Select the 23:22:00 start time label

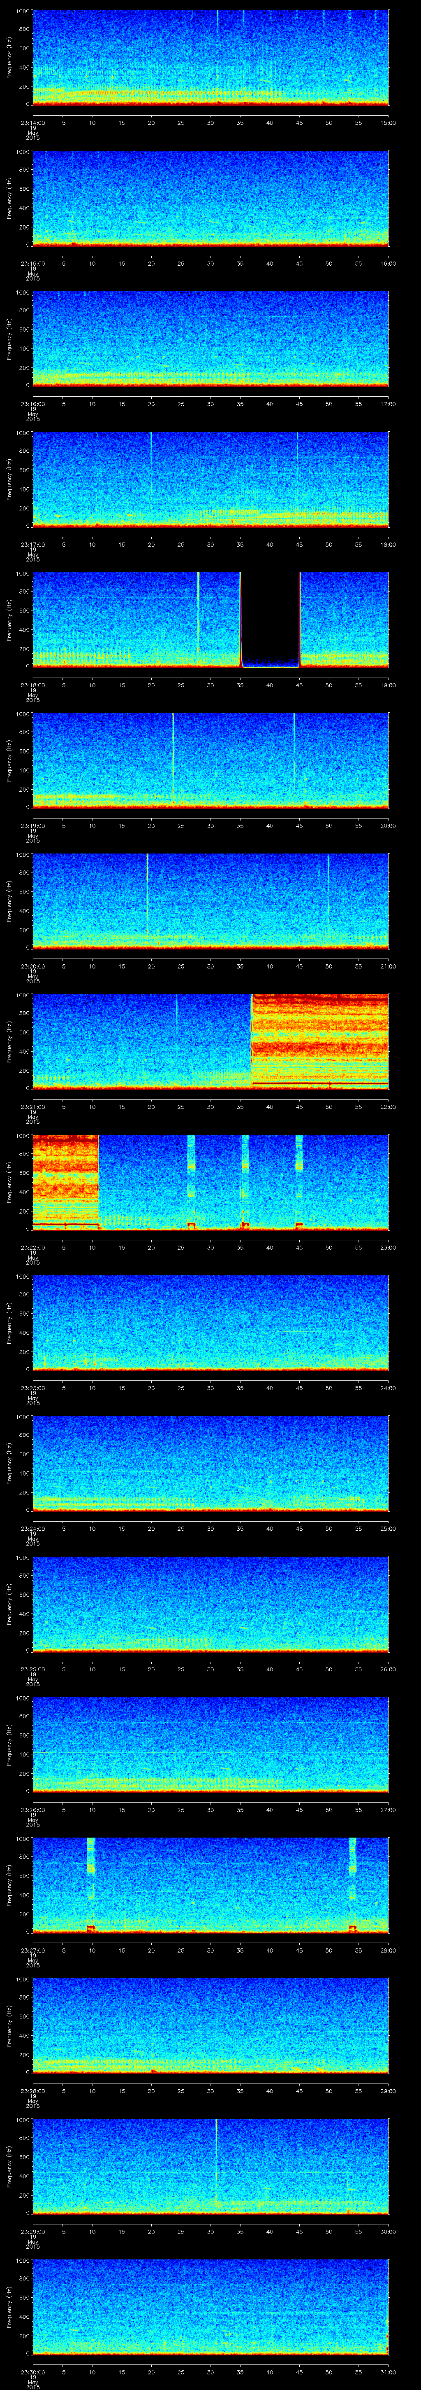click(32, 1247)
